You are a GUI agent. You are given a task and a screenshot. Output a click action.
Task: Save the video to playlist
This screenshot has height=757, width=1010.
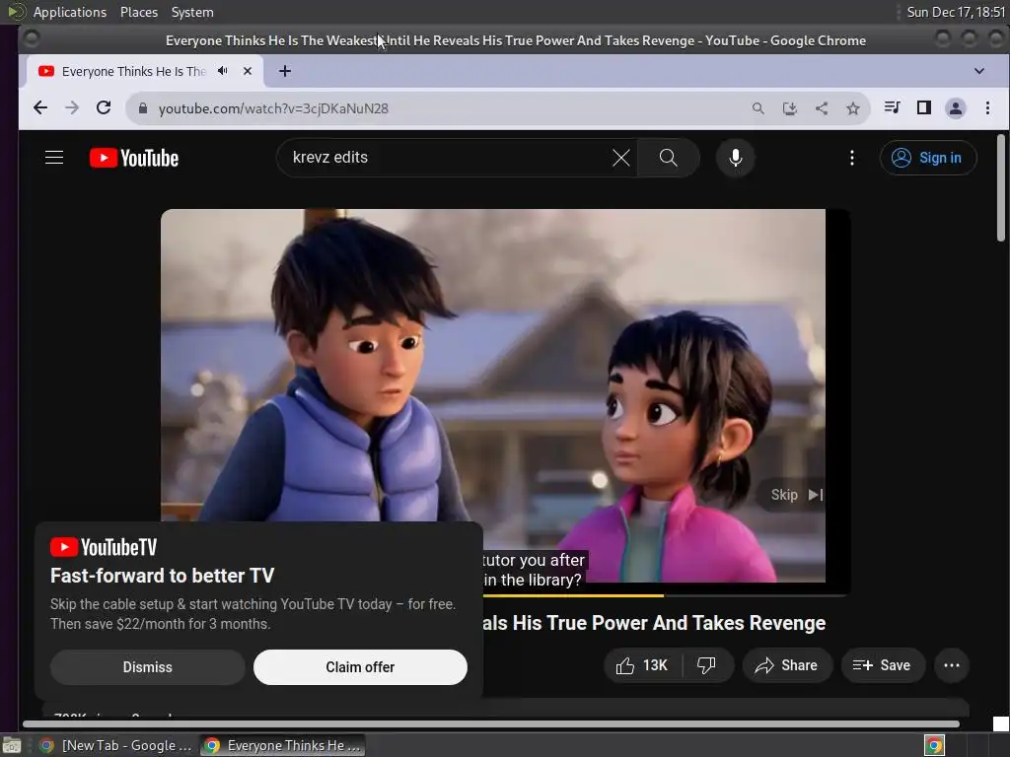(x=883, y=665)
